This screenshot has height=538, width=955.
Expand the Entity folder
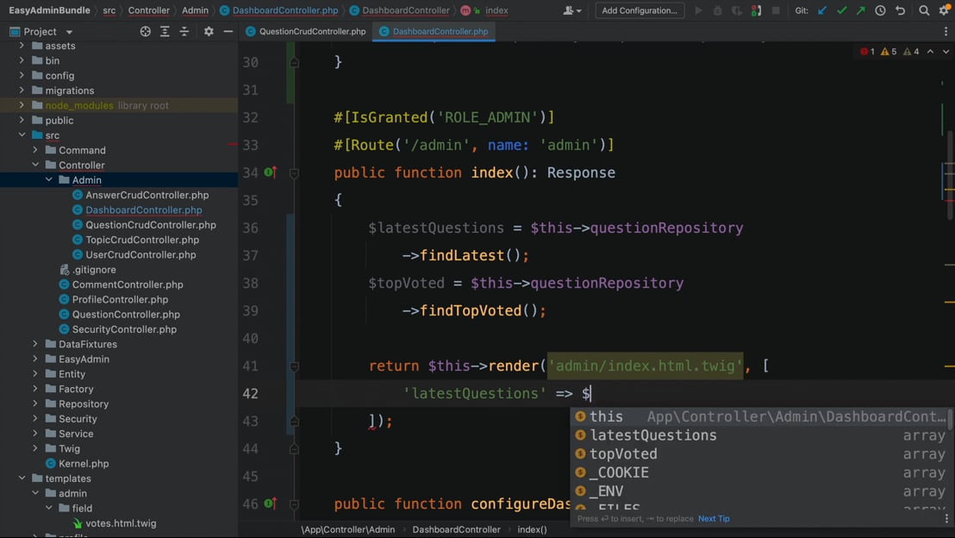tap(35, 374)
